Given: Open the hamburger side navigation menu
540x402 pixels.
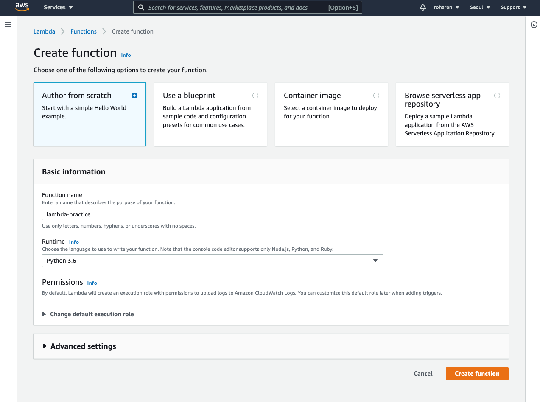Looking at the screenshot, I should pyautogui.click(x=8, y=25).
